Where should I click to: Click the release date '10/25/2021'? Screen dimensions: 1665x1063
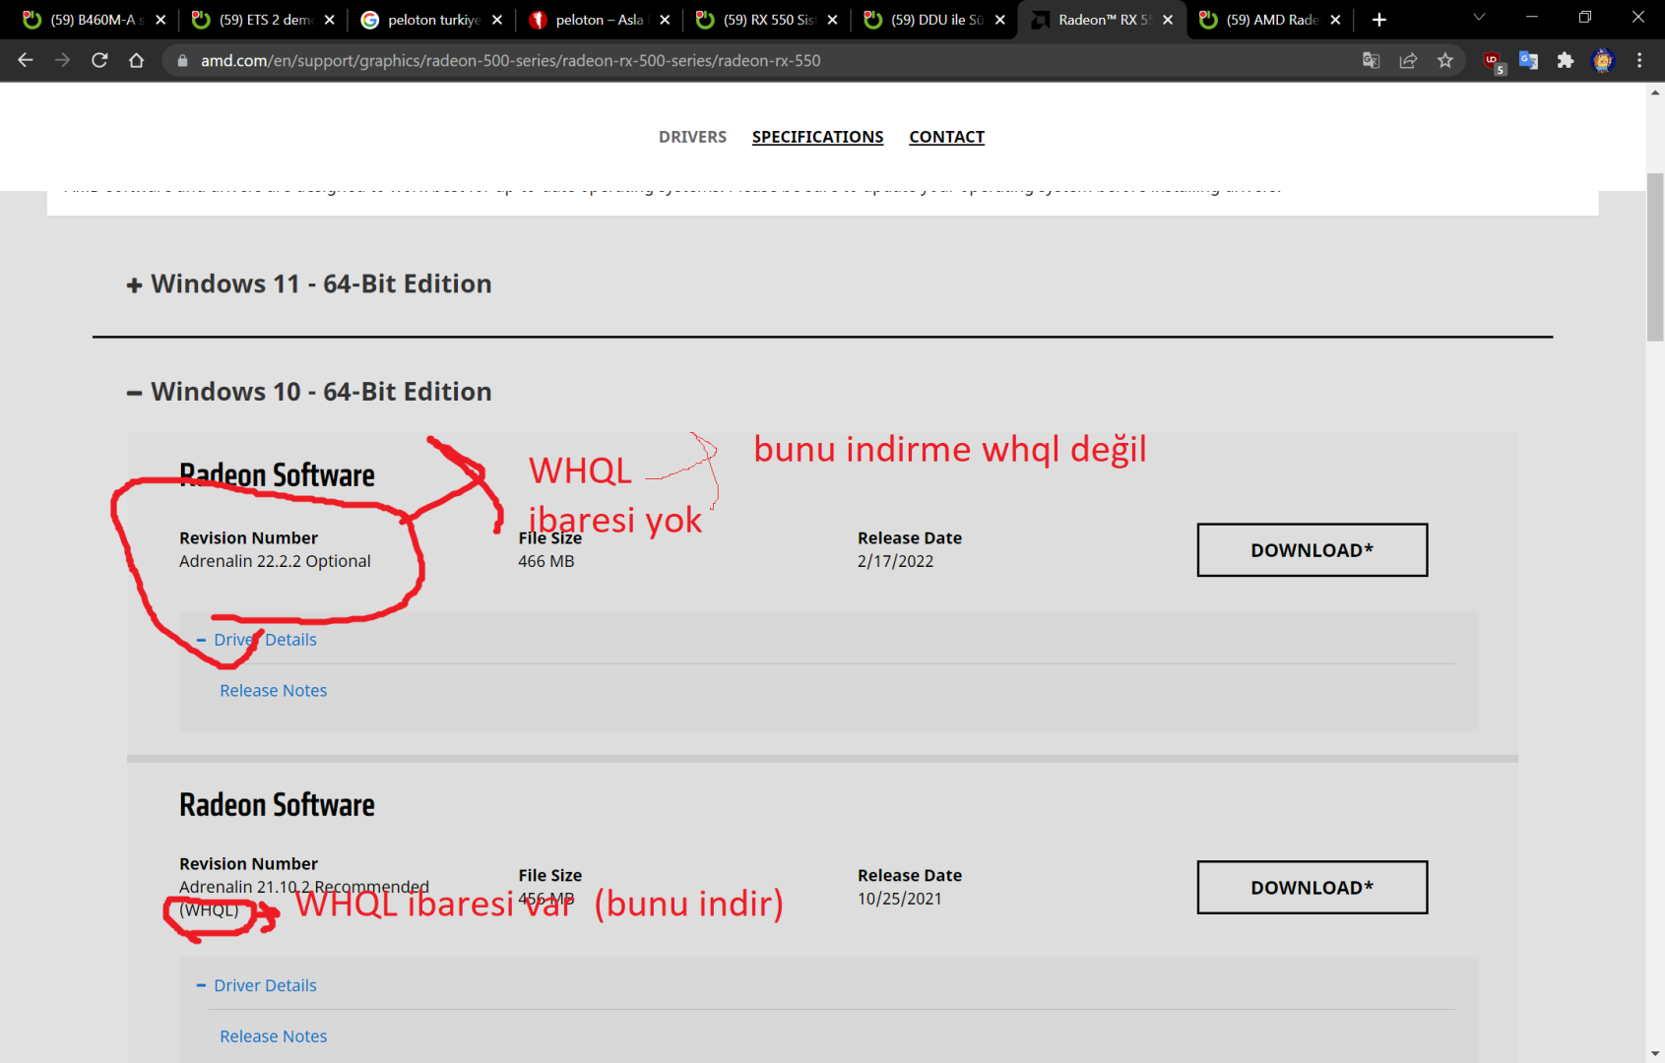899,899
